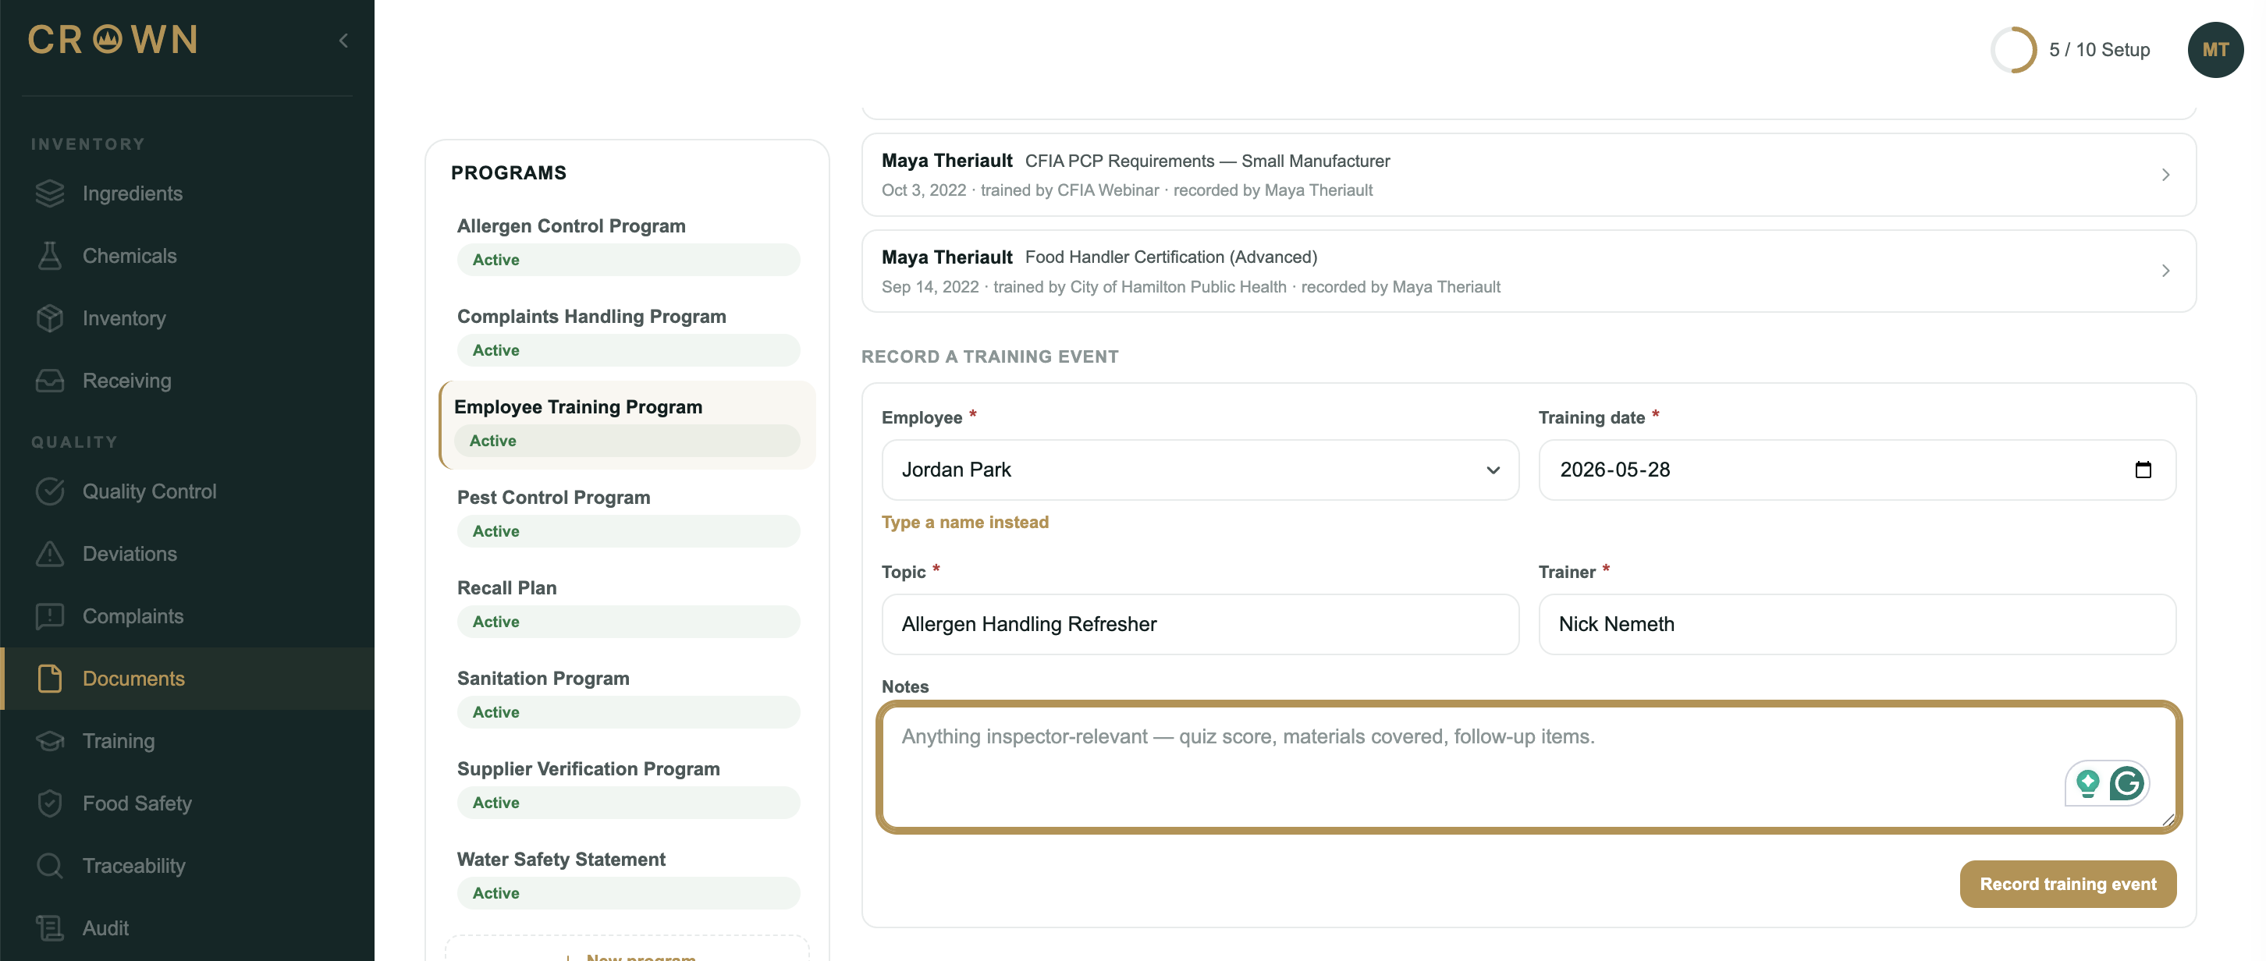Click the Training date input field
The width and height of the screenshot is (2266, 961).
click(x=1857, y=470)
